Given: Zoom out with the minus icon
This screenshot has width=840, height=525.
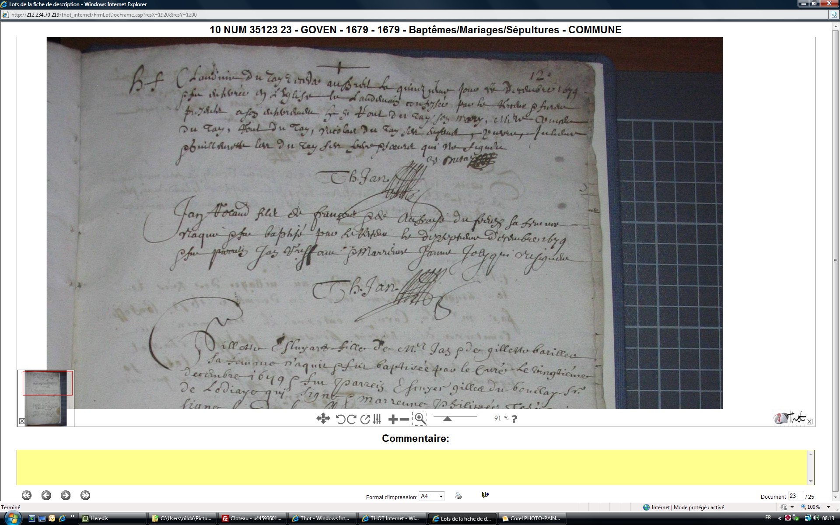Looking at the screenshot, I should pos(404,419).
